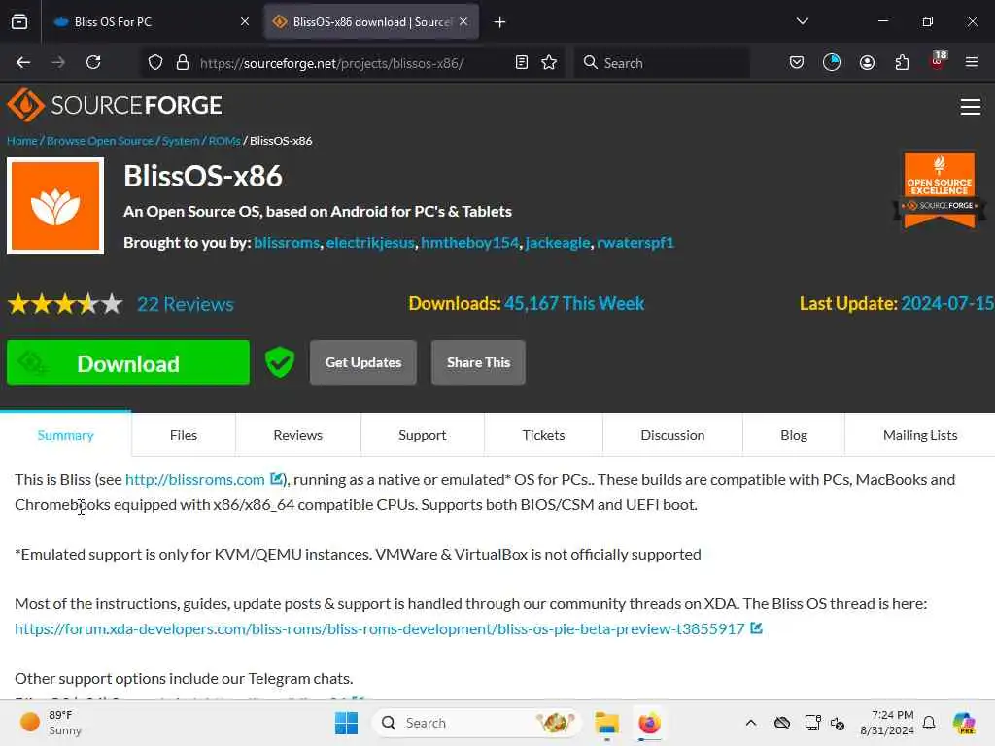The height and width of the screenshot is (746, 995).
Task: Open Copilot preview icon in taskbar
Action: coord(964,723)
